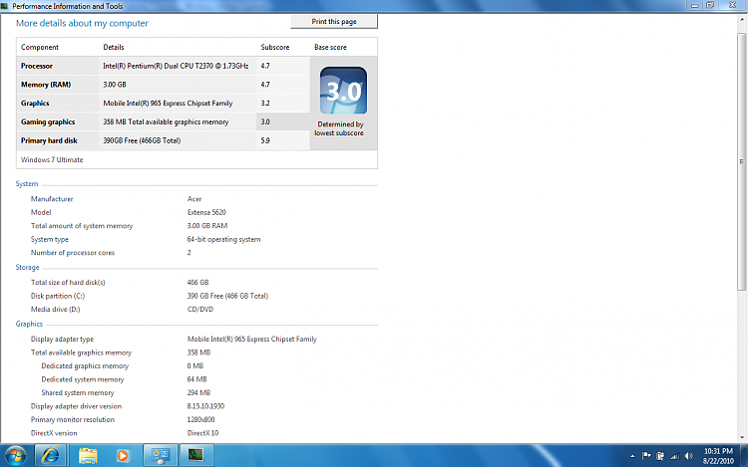Click the Extensa 5620 model value
The width and height of the screenshot is (748, 467).
[206, 212]
